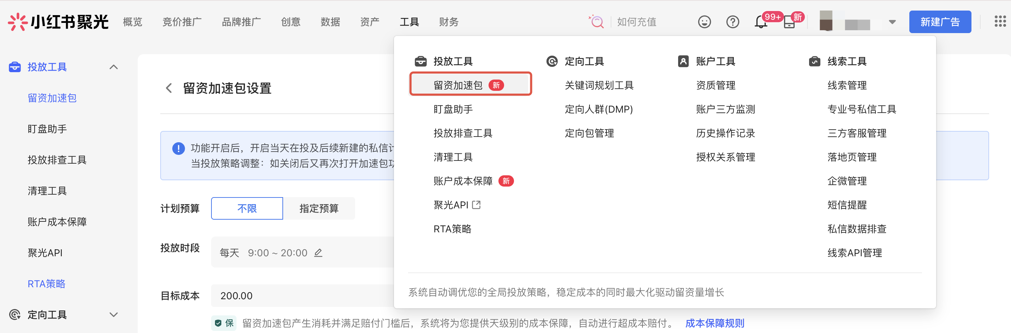Viewport: 1011px width, 333px height.
Task: Open the account dropdown arrow
Action: pos(892,22)
